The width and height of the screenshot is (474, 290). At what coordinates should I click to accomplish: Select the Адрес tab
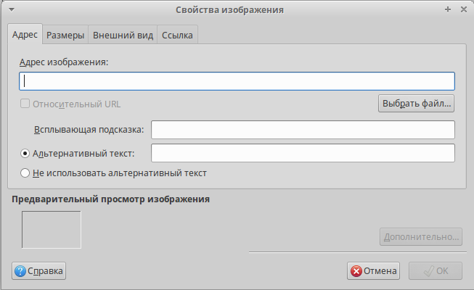coord(25,35)
